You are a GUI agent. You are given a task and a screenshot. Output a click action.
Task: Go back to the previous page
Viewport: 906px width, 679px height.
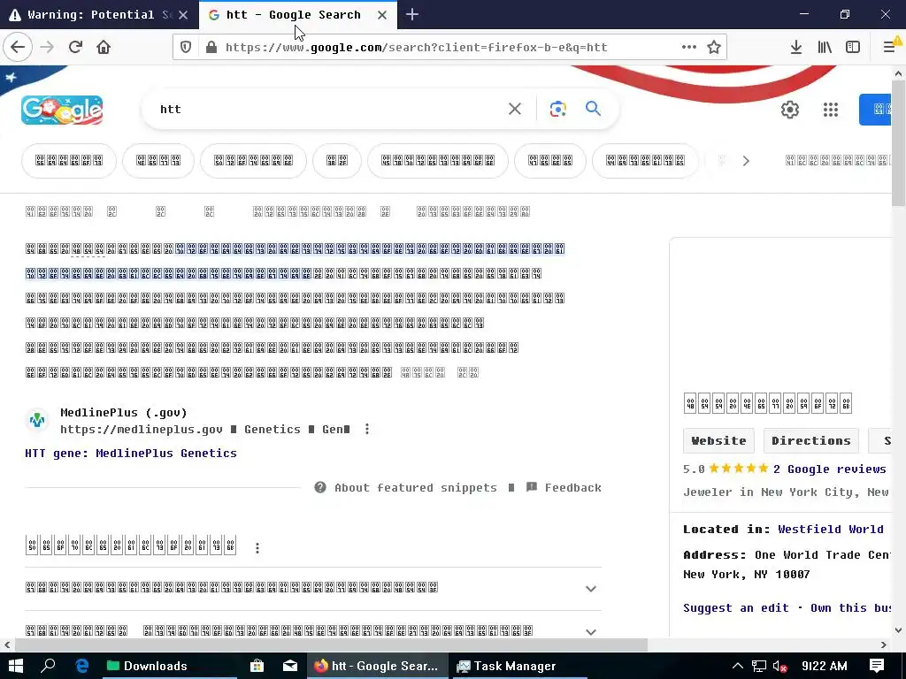click(18, 47)
